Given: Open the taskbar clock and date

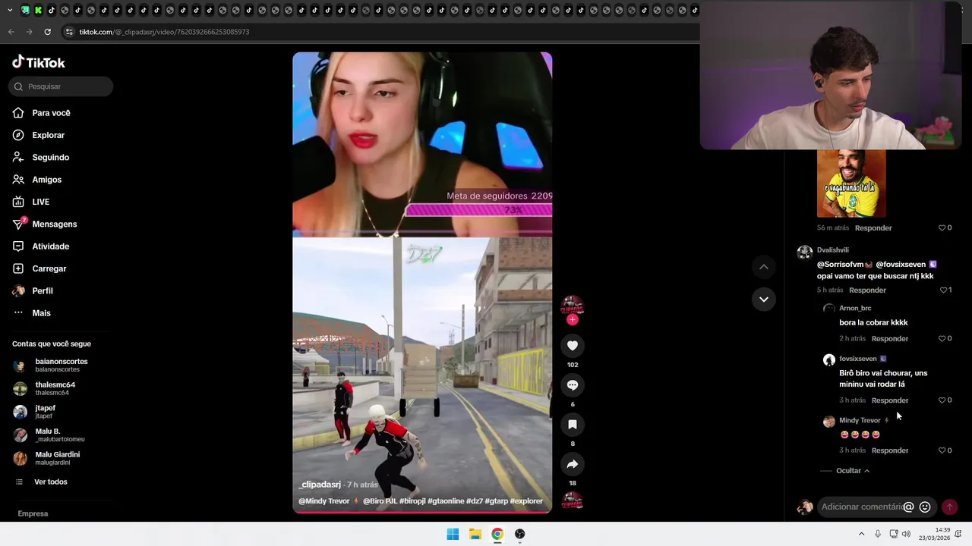Looking at the screenshot, I should (936, 534).
